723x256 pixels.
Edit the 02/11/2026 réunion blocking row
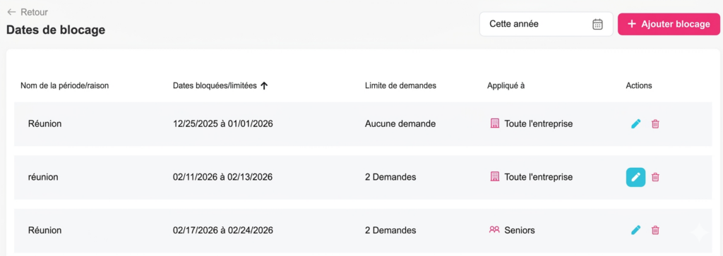(x=636, y=177)
